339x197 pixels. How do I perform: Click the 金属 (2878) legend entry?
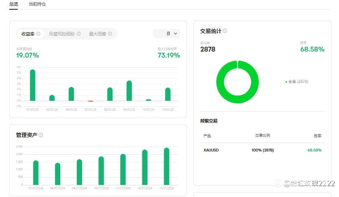(x=297, y=82)
